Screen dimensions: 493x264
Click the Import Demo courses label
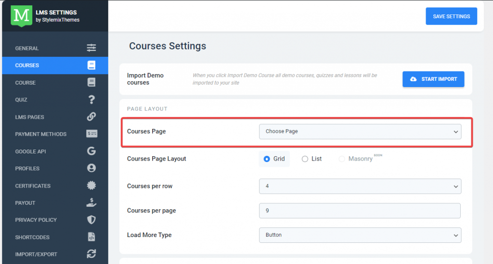tap(145, 79)
